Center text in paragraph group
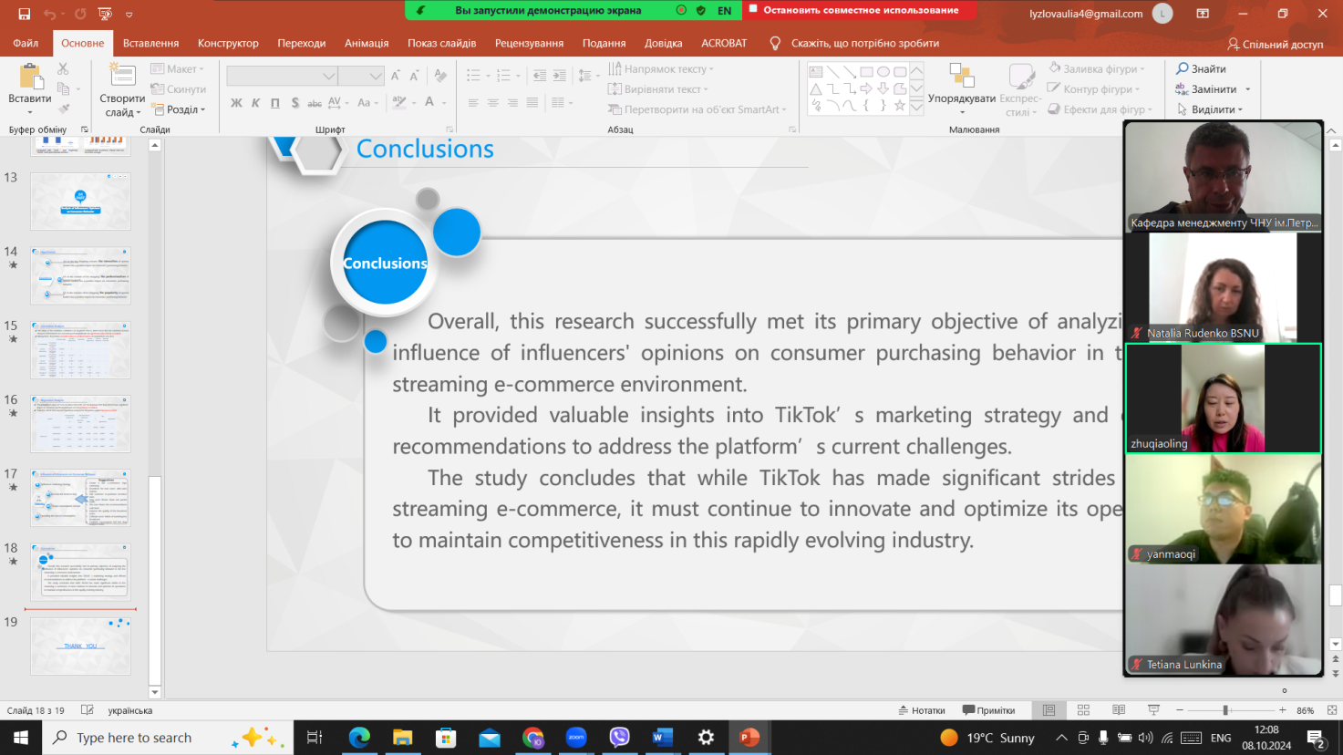 tap(493, 103)
